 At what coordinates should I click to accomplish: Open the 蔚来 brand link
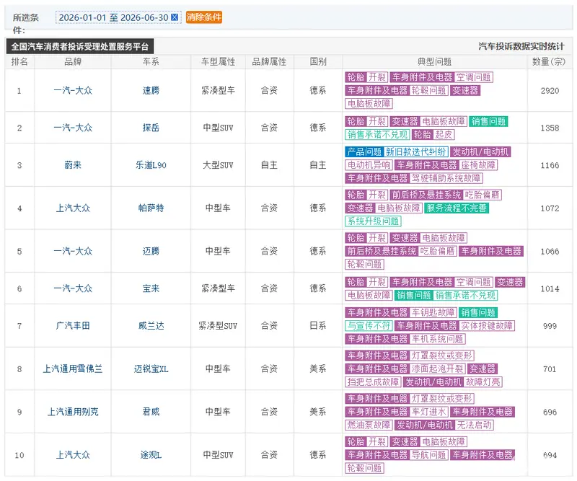73,165
